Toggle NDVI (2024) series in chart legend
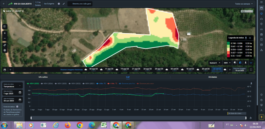This screenshot has height=129, width=265. (x=48, y=84)
